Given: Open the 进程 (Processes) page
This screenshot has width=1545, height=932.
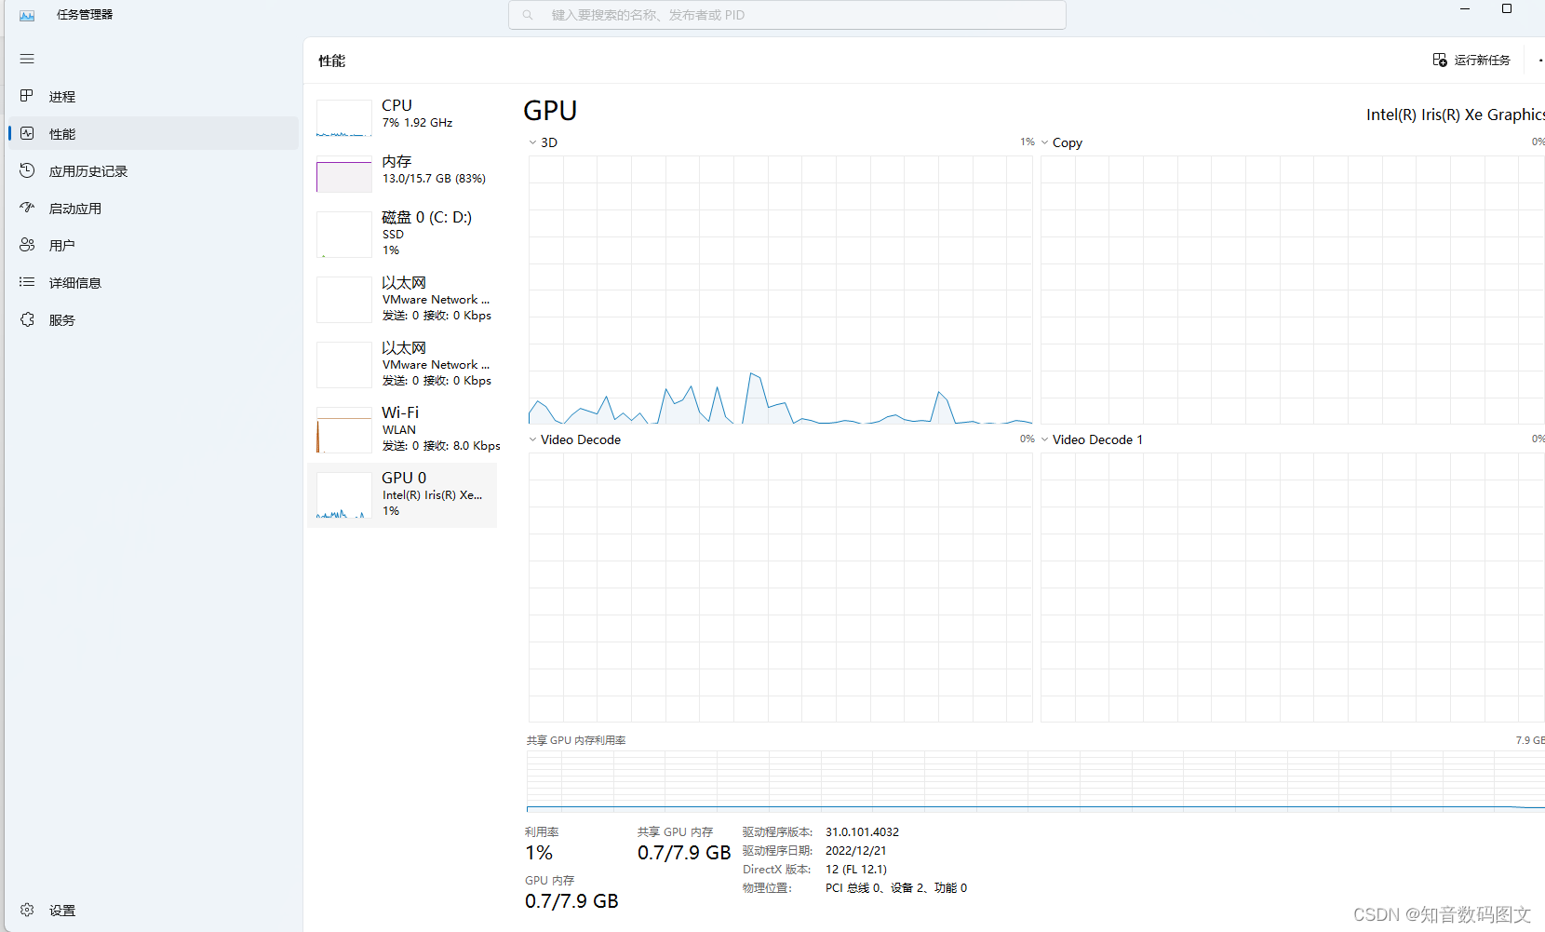Looking at the screenshot, I should pos(63,96).
